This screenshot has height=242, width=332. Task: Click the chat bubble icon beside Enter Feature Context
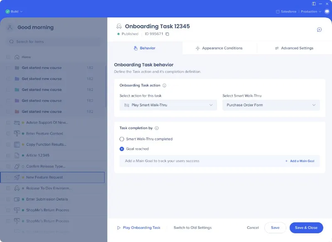pyautogui.click(x=17, y=133)
